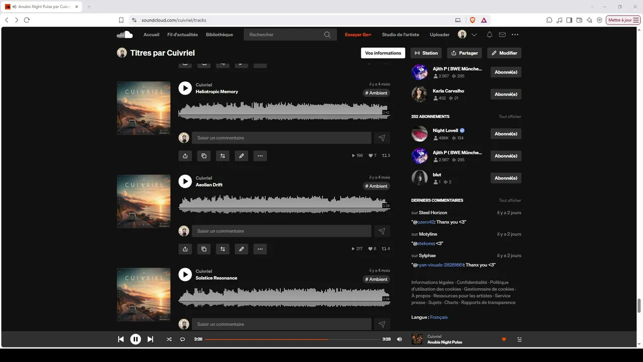Open Bibliothèque

tap(220, 35)
